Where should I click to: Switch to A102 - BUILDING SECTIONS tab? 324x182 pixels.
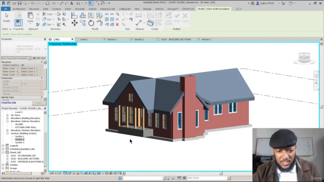click(176, 39)
